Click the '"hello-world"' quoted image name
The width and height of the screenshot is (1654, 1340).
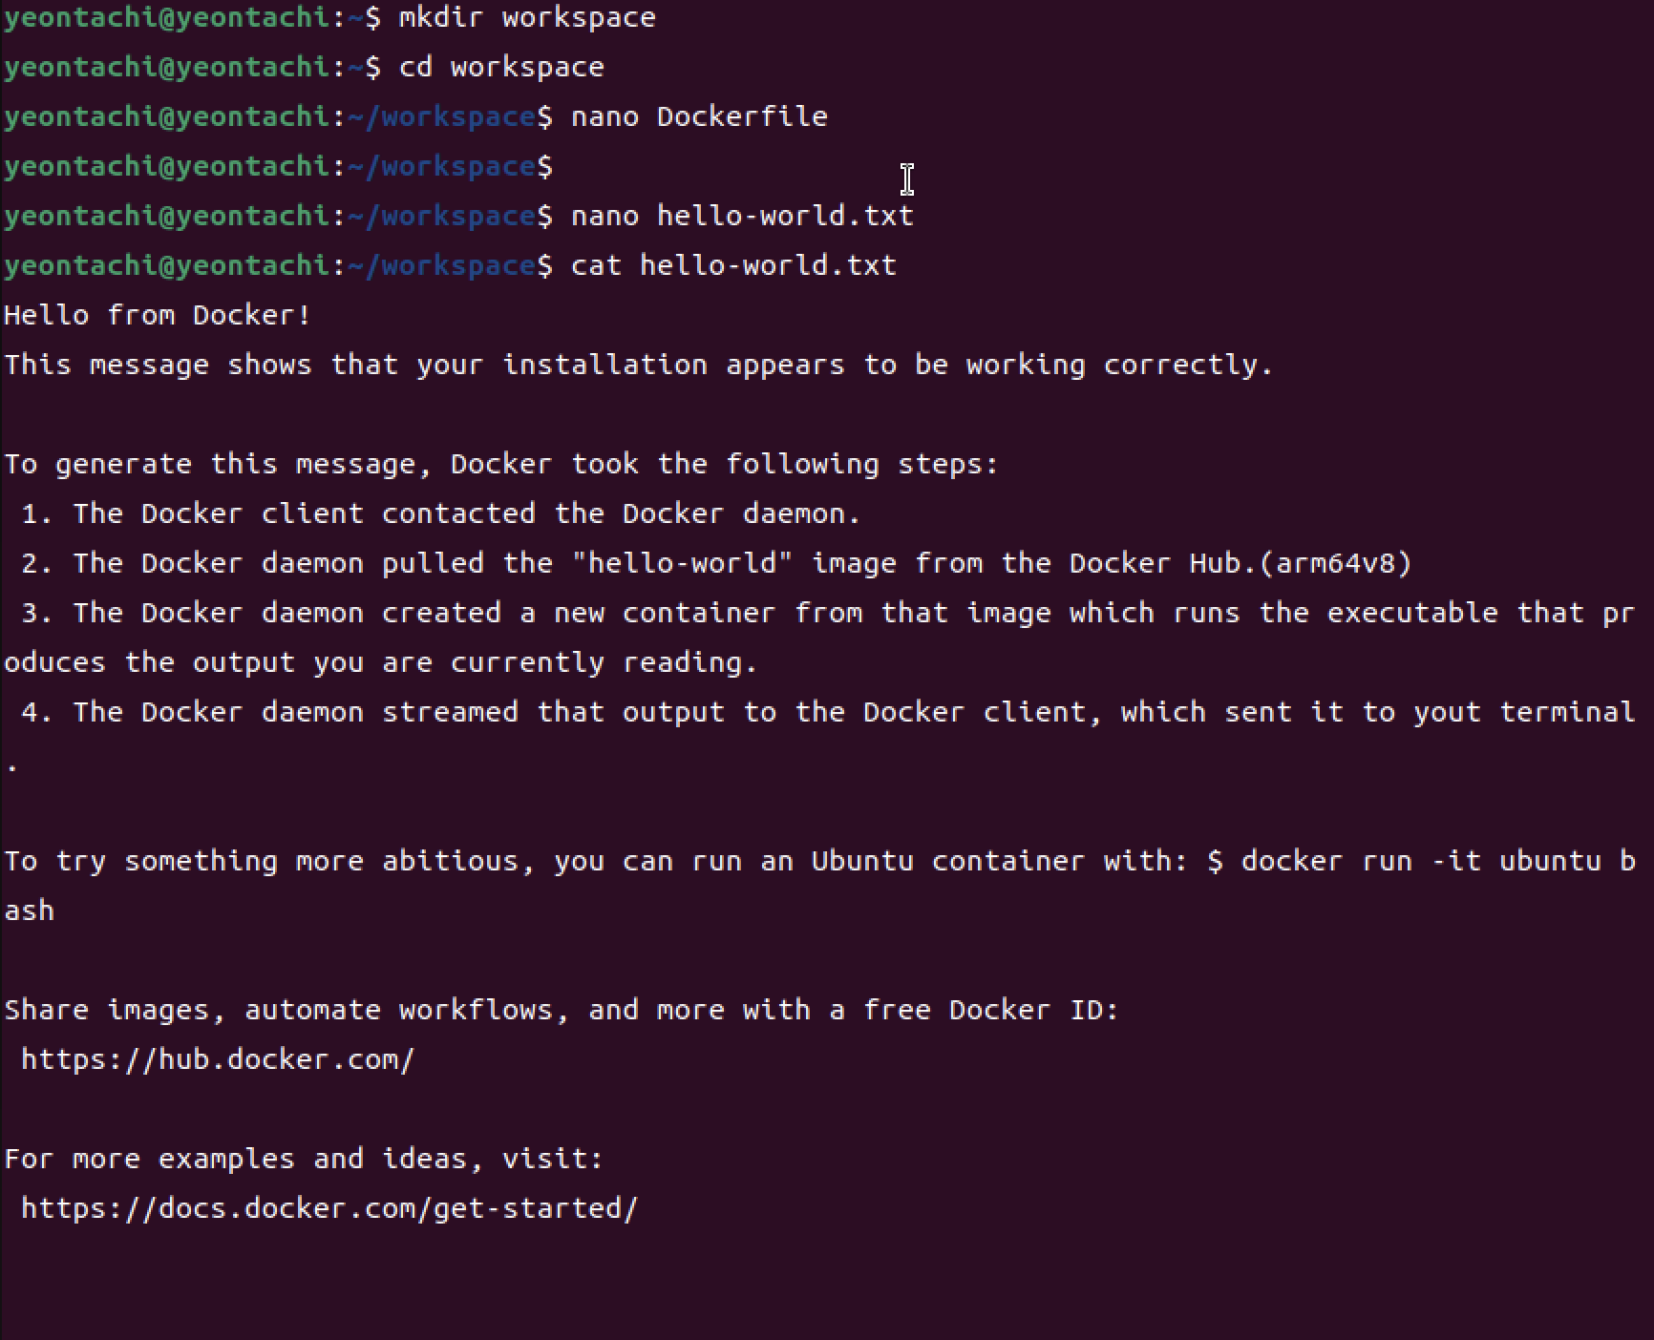(683, 563)
